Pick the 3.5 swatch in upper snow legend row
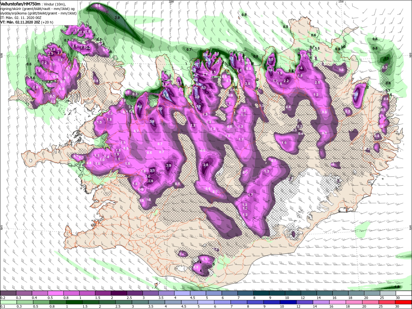412x309 pixels. [166, 293]
